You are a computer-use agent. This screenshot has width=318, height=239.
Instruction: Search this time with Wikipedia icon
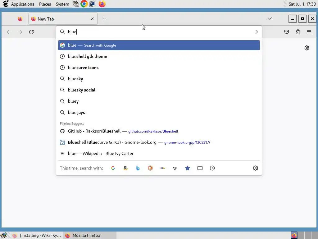(x=175, y=168)
